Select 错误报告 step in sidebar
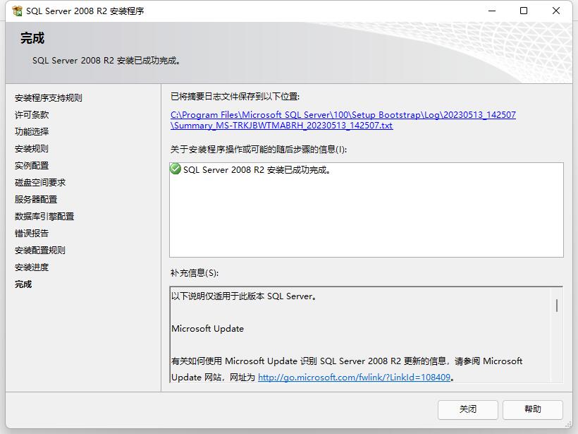The image size is (578, 434). (x=32, y=234)
